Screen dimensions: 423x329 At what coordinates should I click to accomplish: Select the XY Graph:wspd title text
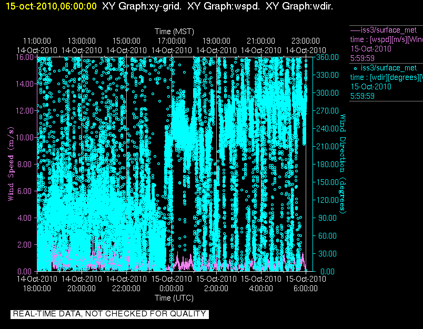click(224, 6)
